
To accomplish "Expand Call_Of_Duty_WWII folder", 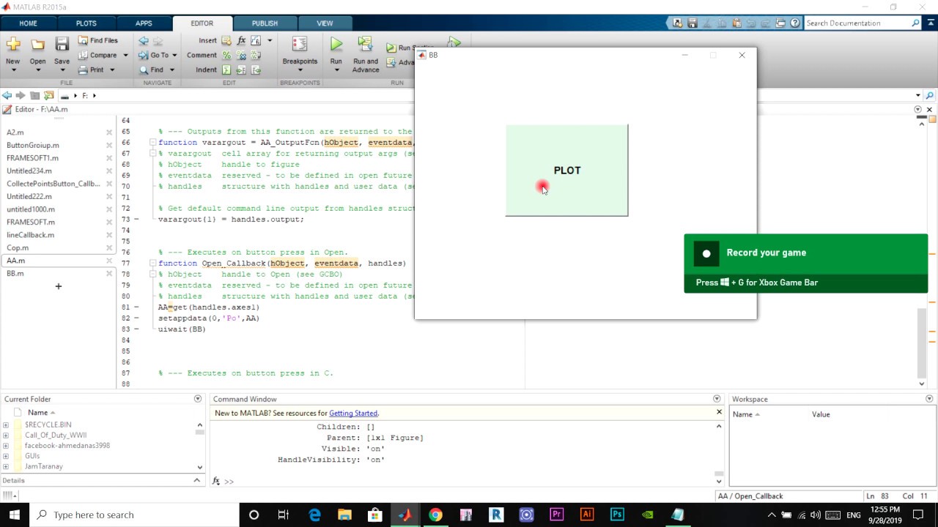I will (6, 436).
